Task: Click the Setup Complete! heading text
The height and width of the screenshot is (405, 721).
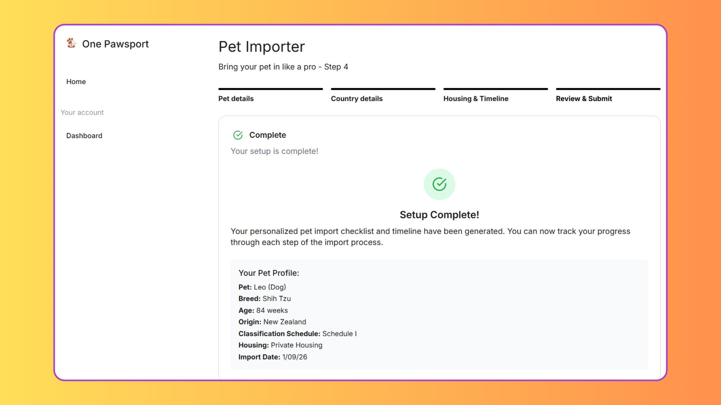Action: 439,215
